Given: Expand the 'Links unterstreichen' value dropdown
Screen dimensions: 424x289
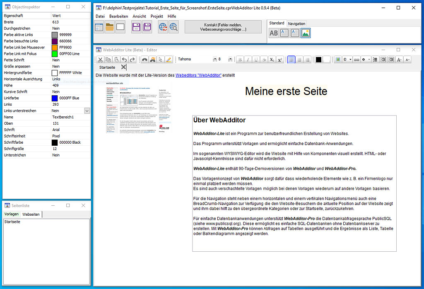Looking at the screenshot, I should (87, 111).
